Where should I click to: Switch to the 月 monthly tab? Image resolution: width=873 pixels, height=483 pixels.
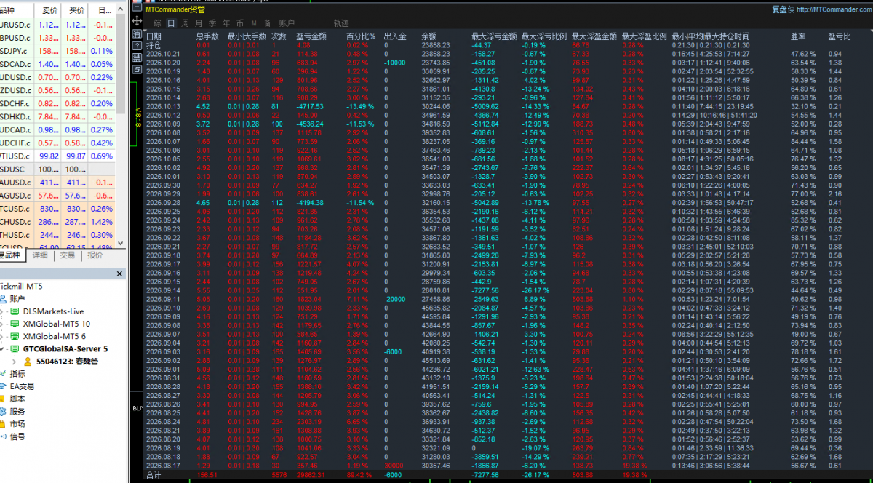coord(199,23)
